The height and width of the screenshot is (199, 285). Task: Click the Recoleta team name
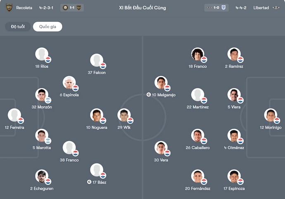coord(24,7)
